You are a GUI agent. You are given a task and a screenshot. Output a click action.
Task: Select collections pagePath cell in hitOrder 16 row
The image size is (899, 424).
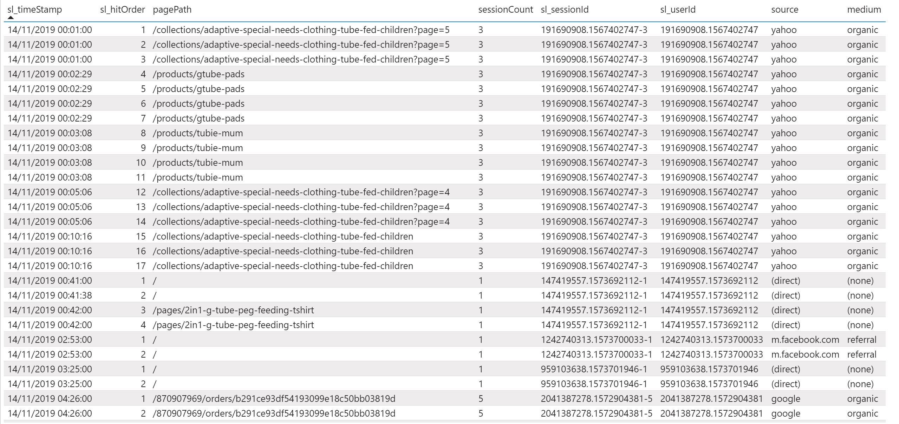[283, 251]
